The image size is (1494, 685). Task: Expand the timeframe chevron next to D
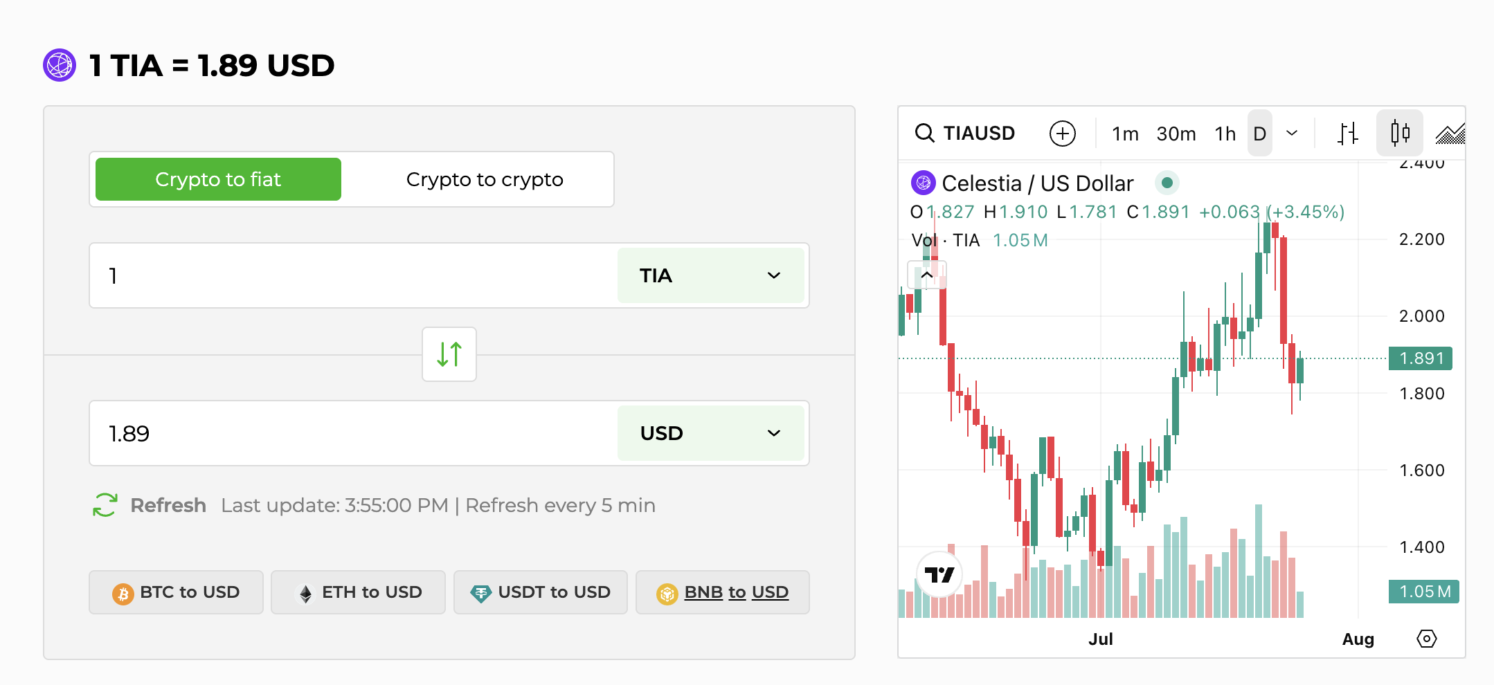click(1292, 133)
